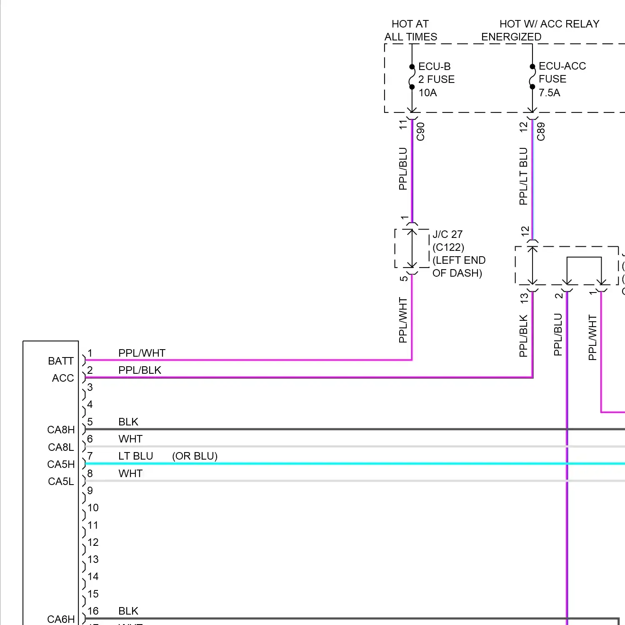Viewport: 625px width, 625px height.
Task: Select the vertical PPL/LT BLU wire label
Action: [523, 176]
